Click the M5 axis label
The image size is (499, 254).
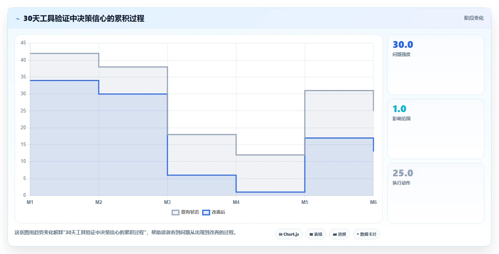coord(305,202)
